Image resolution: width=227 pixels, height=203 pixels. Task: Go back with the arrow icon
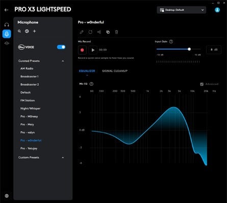click(6, 10)
